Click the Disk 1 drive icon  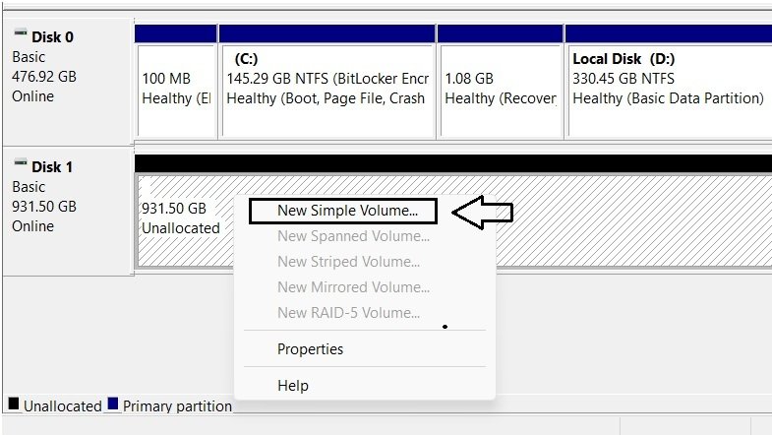[x=21, y=162]
